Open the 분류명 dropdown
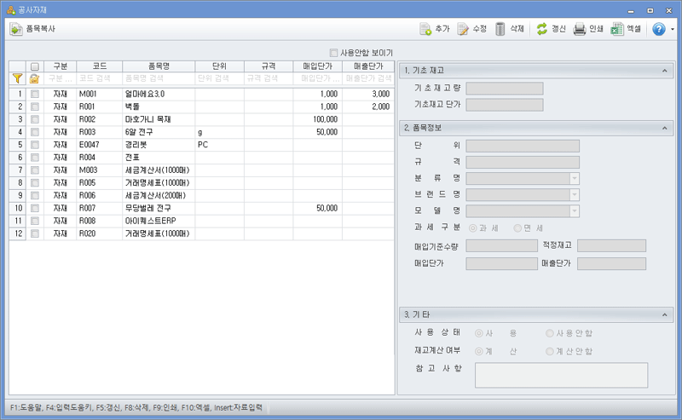Image resolution: width=682 pixels, height=420 pixels. pos(574,178)
